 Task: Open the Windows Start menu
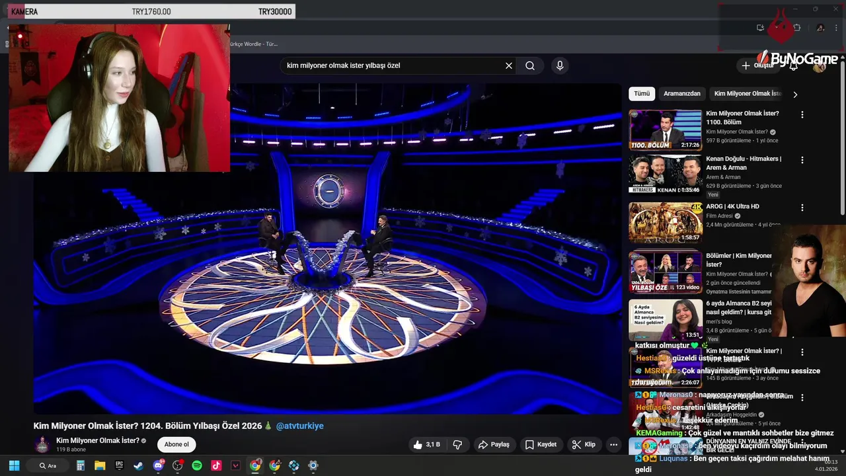point(14,465)
